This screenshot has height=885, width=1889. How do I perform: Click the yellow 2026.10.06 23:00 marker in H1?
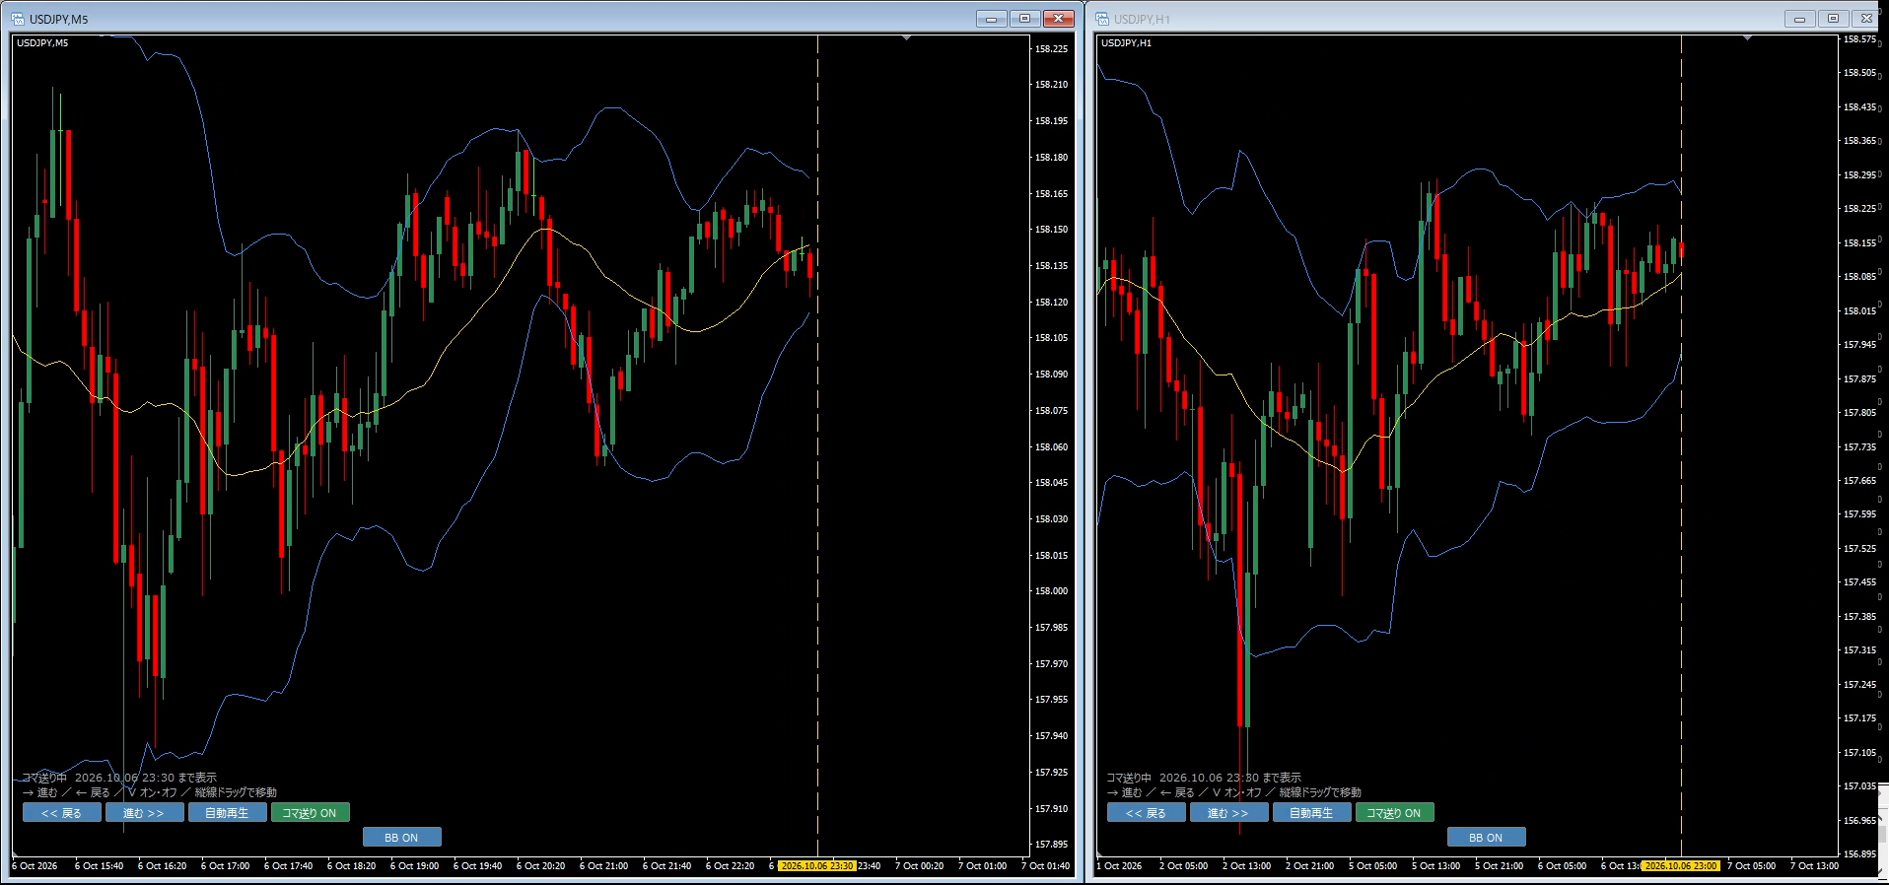tap(1681, 866)
